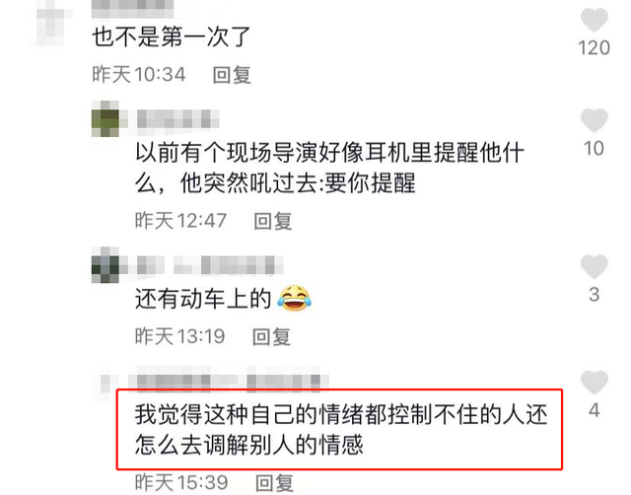
Task: Open username above 还有动车上的 comment
Action: pyautogui.click(x=210, y=265)
